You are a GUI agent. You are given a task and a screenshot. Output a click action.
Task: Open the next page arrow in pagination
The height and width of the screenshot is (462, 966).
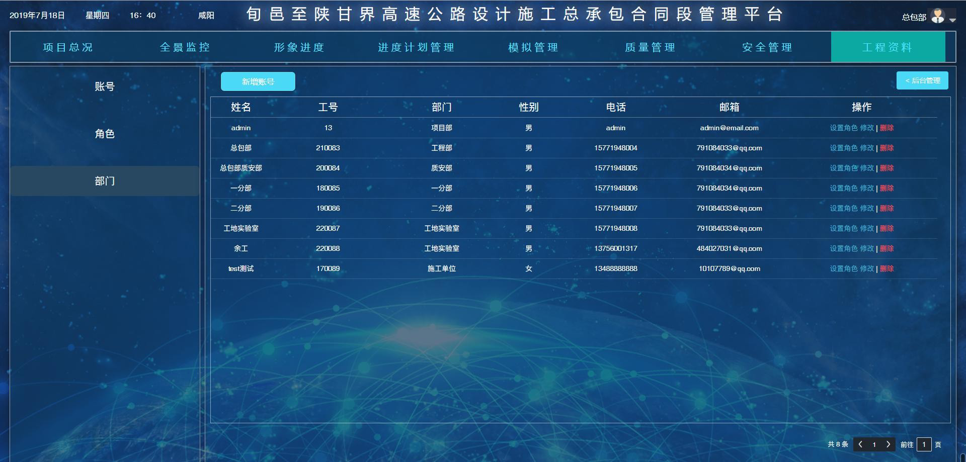click(889, 444)
